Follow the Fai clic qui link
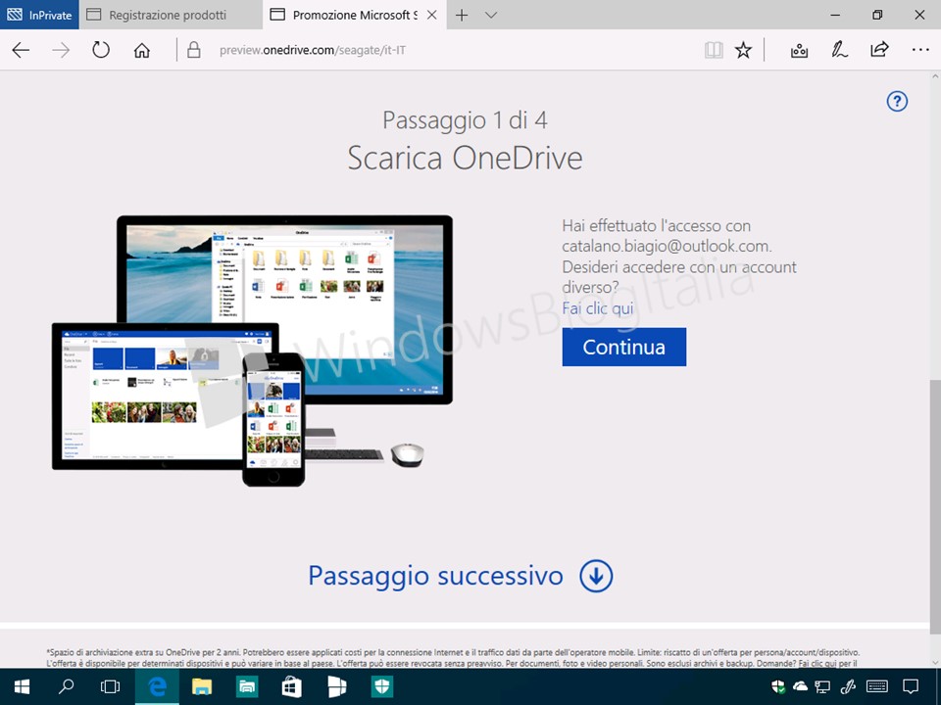This screenshot has height=705, width=941. pos(598,308)
